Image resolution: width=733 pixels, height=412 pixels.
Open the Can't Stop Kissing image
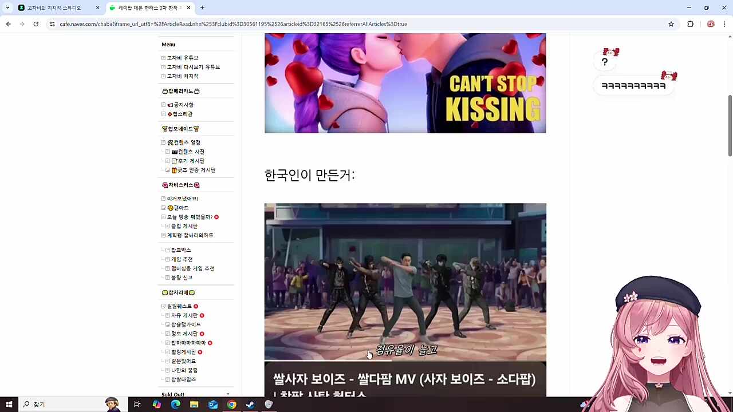(x=405, y=83)
